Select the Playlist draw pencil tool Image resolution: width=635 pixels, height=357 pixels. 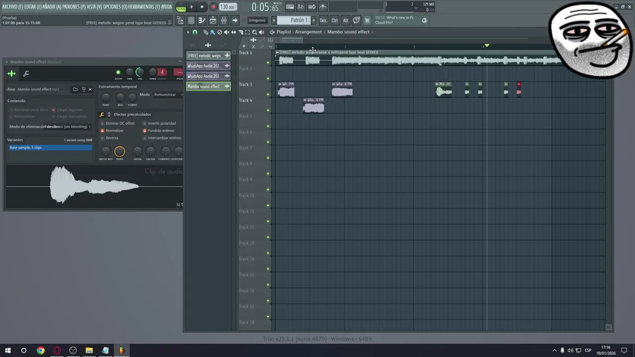click(206, 32)
